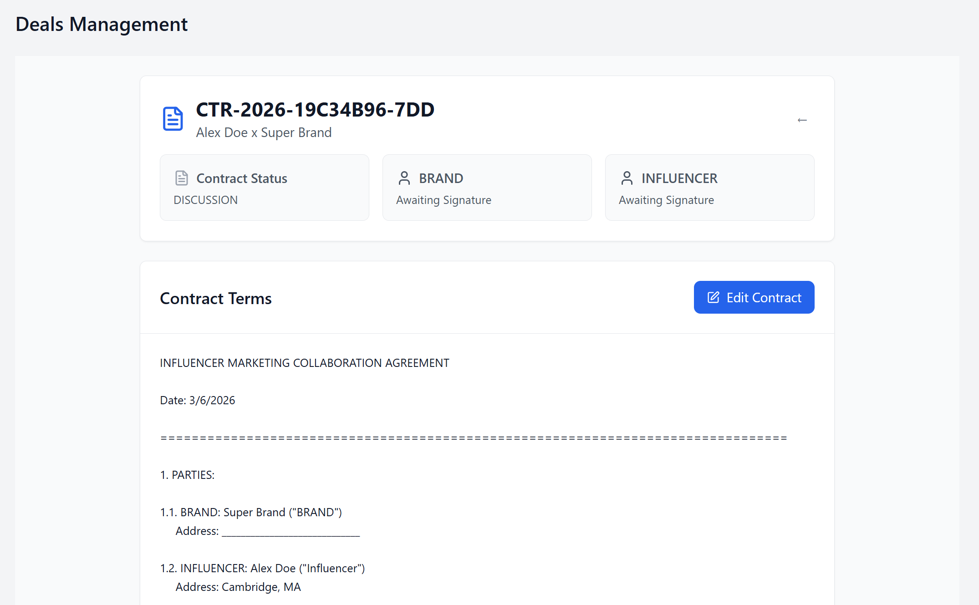The image size is (979, 605).
Task: Click the Alex Doe x Super Brand subtitle
Action: (x=264, y=132)
